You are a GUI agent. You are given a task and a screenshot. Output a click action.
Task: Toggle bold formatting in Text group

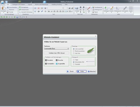tap(49, 11)
